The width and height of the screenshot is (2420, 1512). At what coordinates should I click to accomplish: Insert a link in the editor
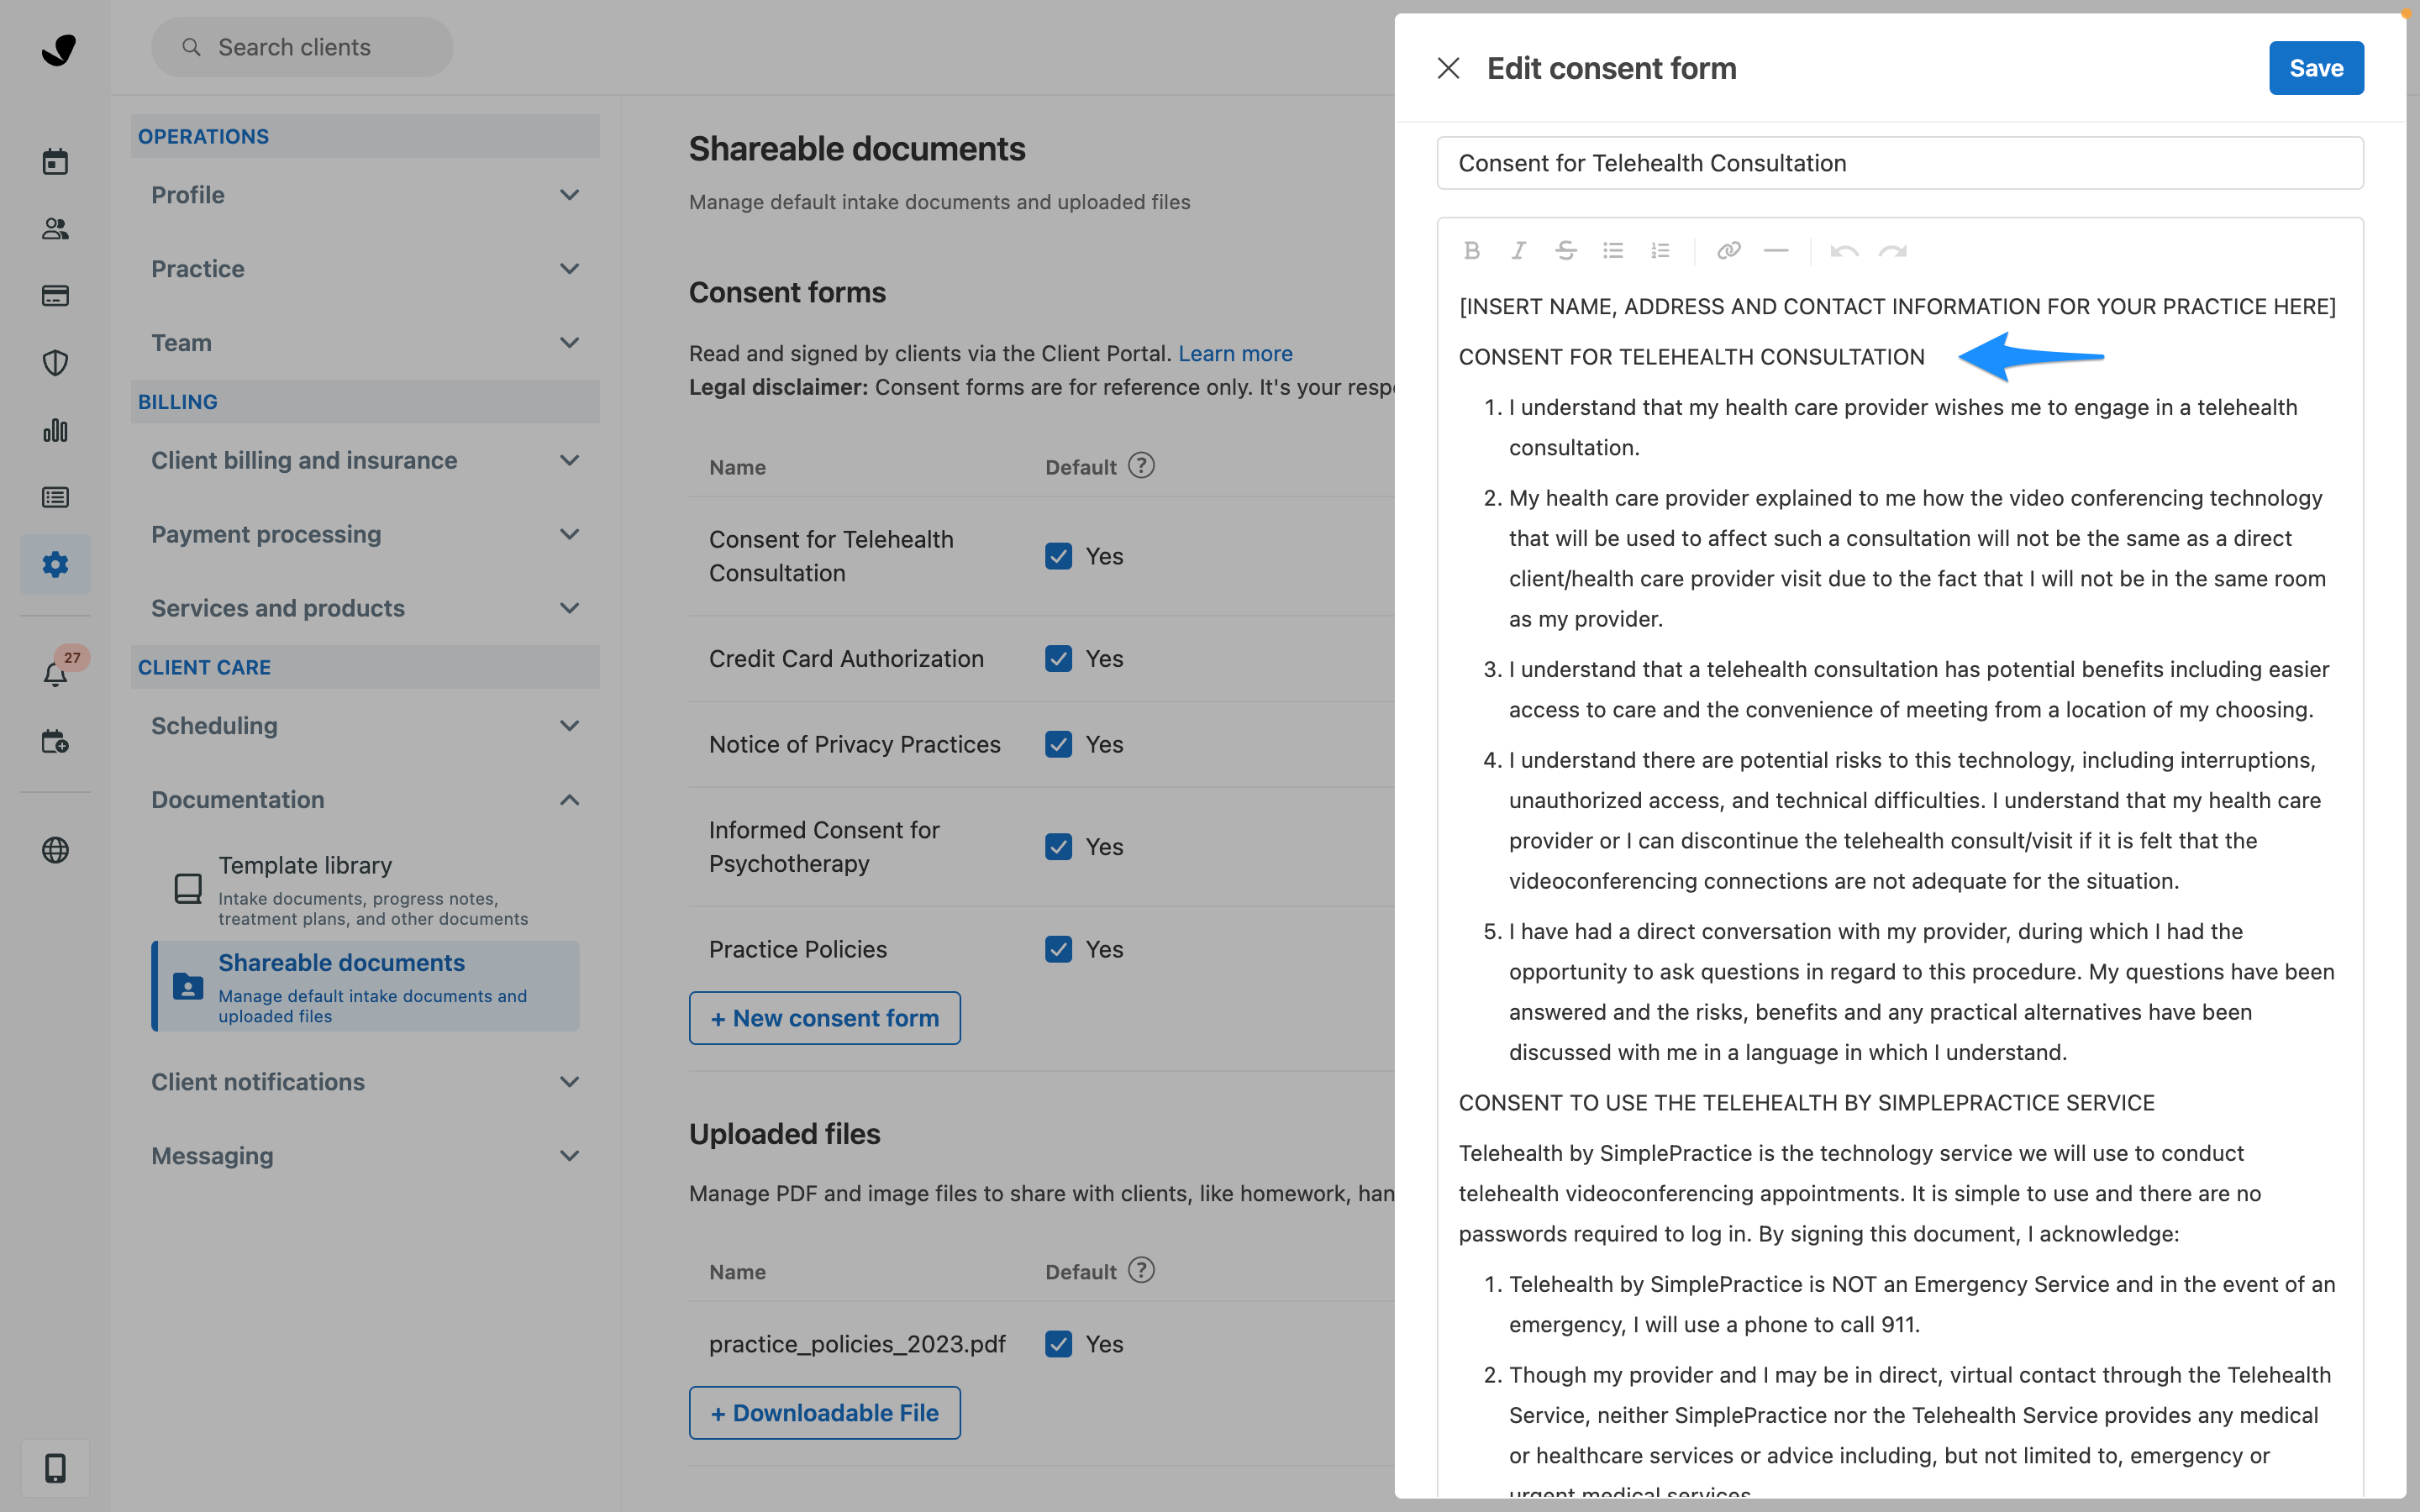tap(1728, 250)
